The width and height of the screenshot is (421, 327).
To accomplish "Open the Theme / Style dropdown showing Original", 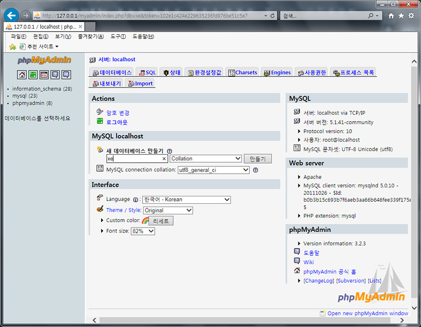I will point(168,211).
